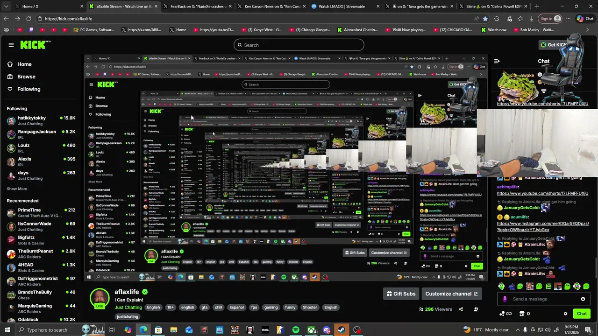598x336 pixels.
Task: Click the green Chat send button
Action: pyautogui.click(x=582, y=314)
